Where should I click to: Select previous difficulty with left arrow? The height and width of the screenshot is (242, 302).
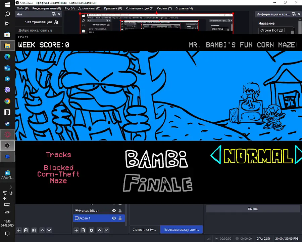[215, 155]
